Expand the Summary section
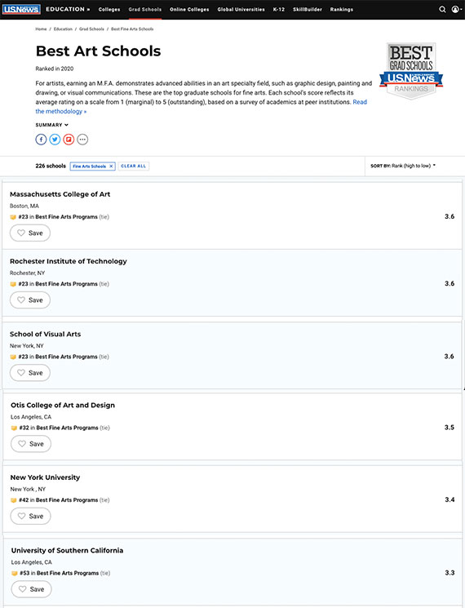 point(52,125)
